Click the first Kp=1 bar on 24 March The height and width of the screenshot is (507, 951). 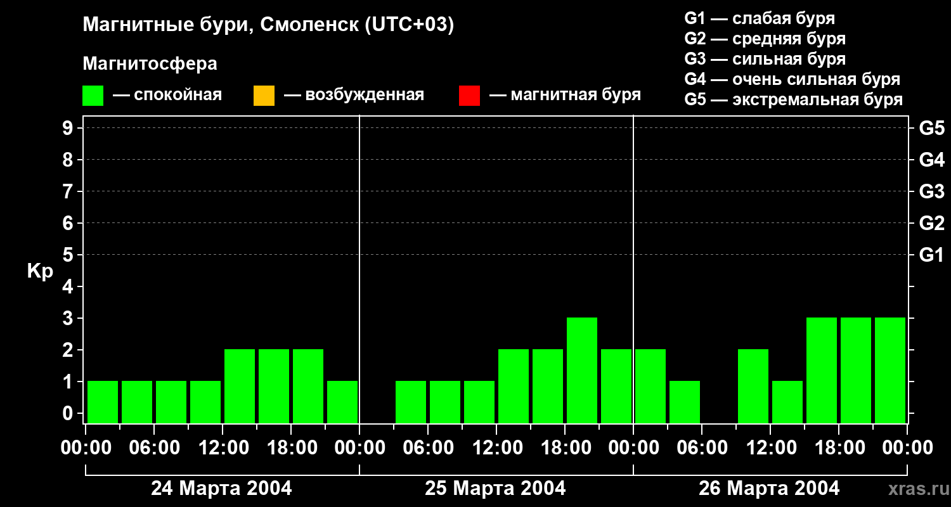(x=103, y=402)
